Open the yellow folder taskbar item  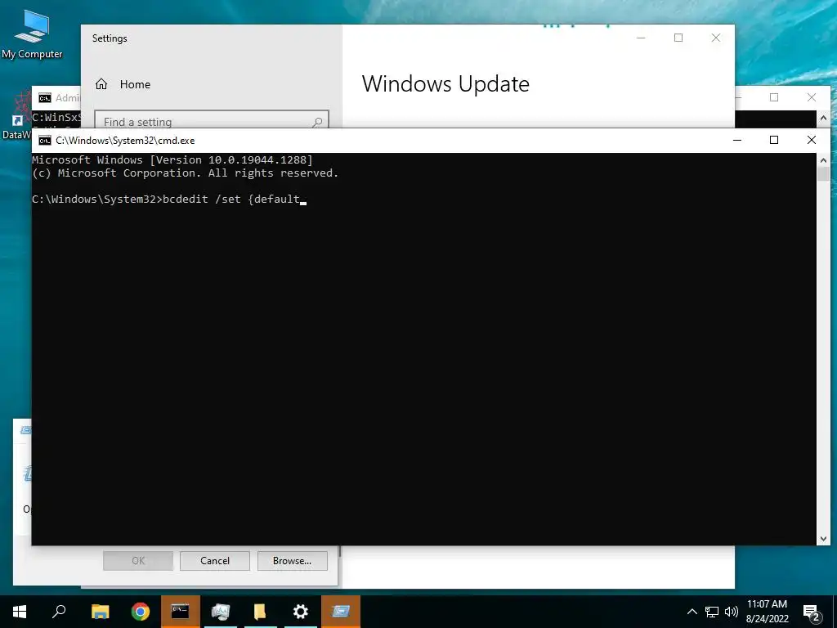260,612
